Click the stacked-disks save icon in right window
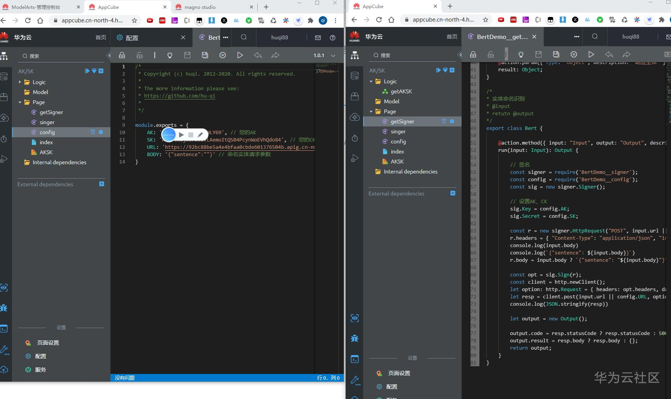The image size is (671, 399). coord(556,54)
